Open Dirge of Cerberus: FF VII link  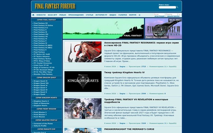click(44, 68)
